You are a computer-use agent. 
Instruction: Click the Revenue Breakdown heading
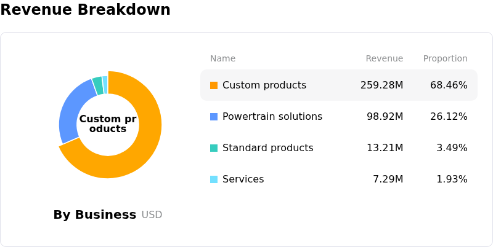coord(85,9)
